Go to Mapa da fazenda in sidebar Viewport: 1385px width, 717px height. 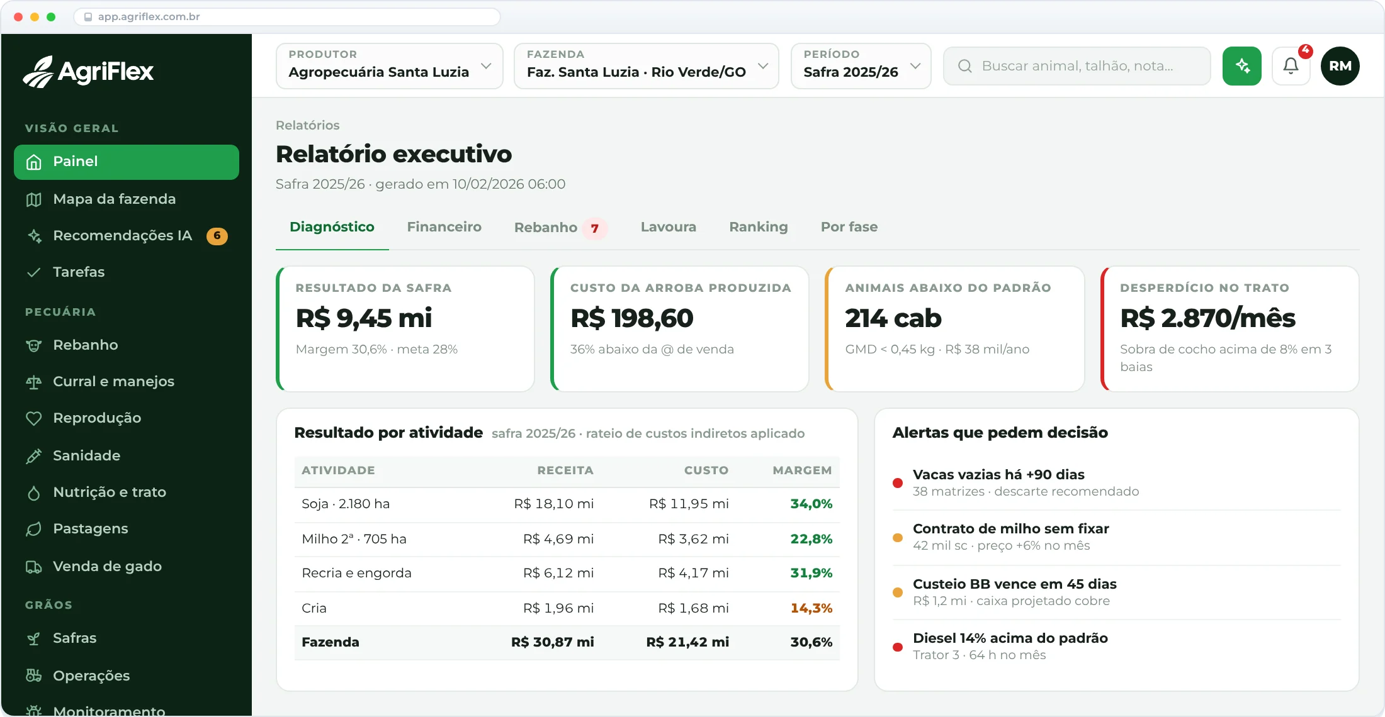tap(127, 199)
